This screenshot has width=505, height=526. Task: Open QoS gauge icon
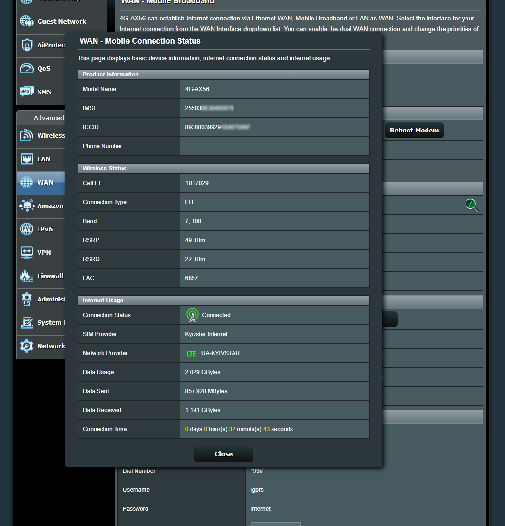pyautogui.click(x=26, y=69)
